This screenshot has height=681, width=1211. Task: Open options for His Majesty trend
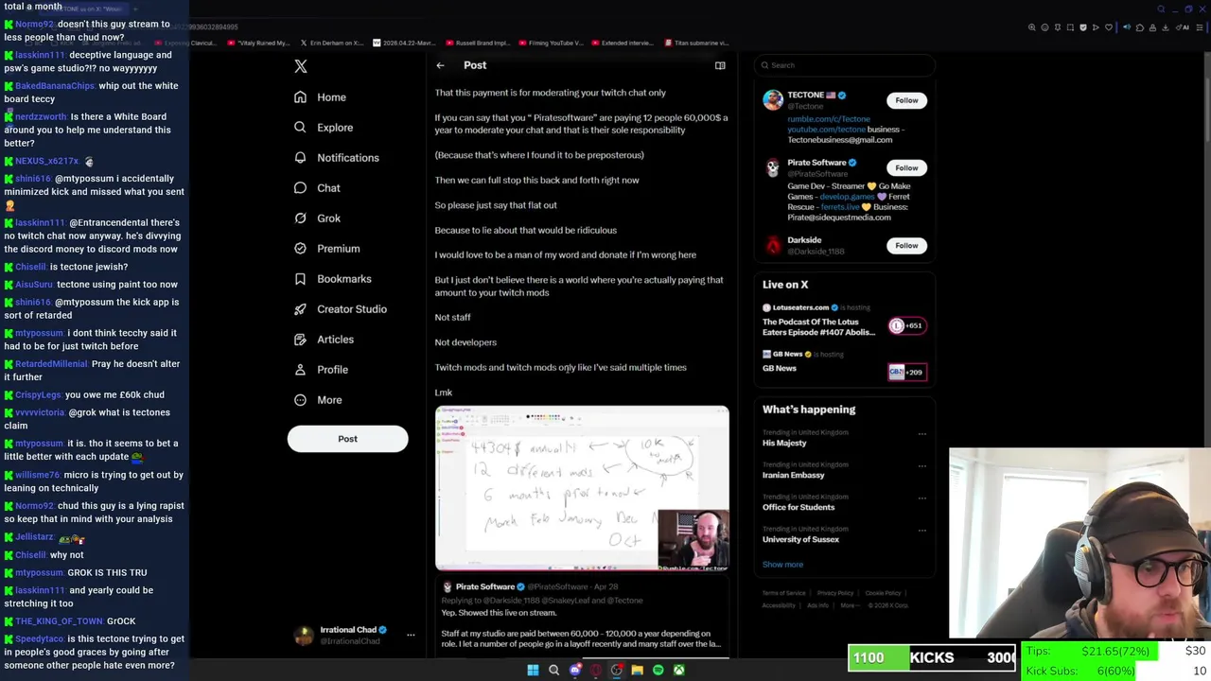click(x=922, y=435)
